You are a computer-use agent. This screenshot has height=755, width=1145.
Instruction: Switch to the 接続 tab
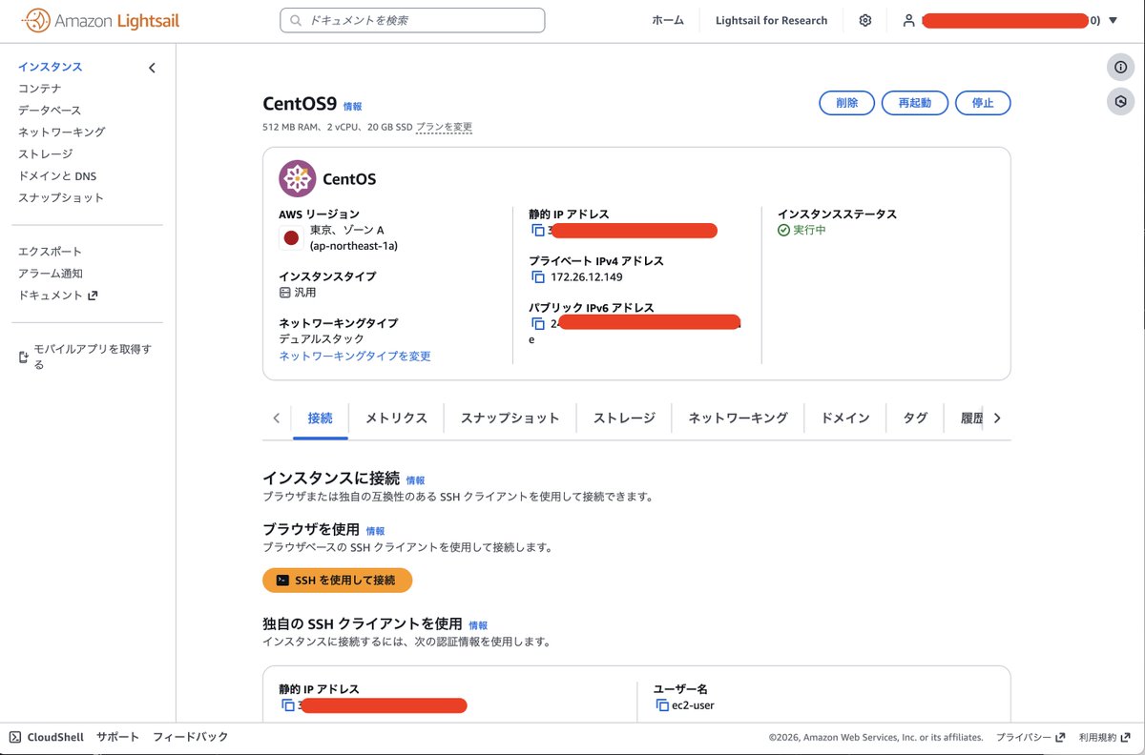tap(321, 418)
